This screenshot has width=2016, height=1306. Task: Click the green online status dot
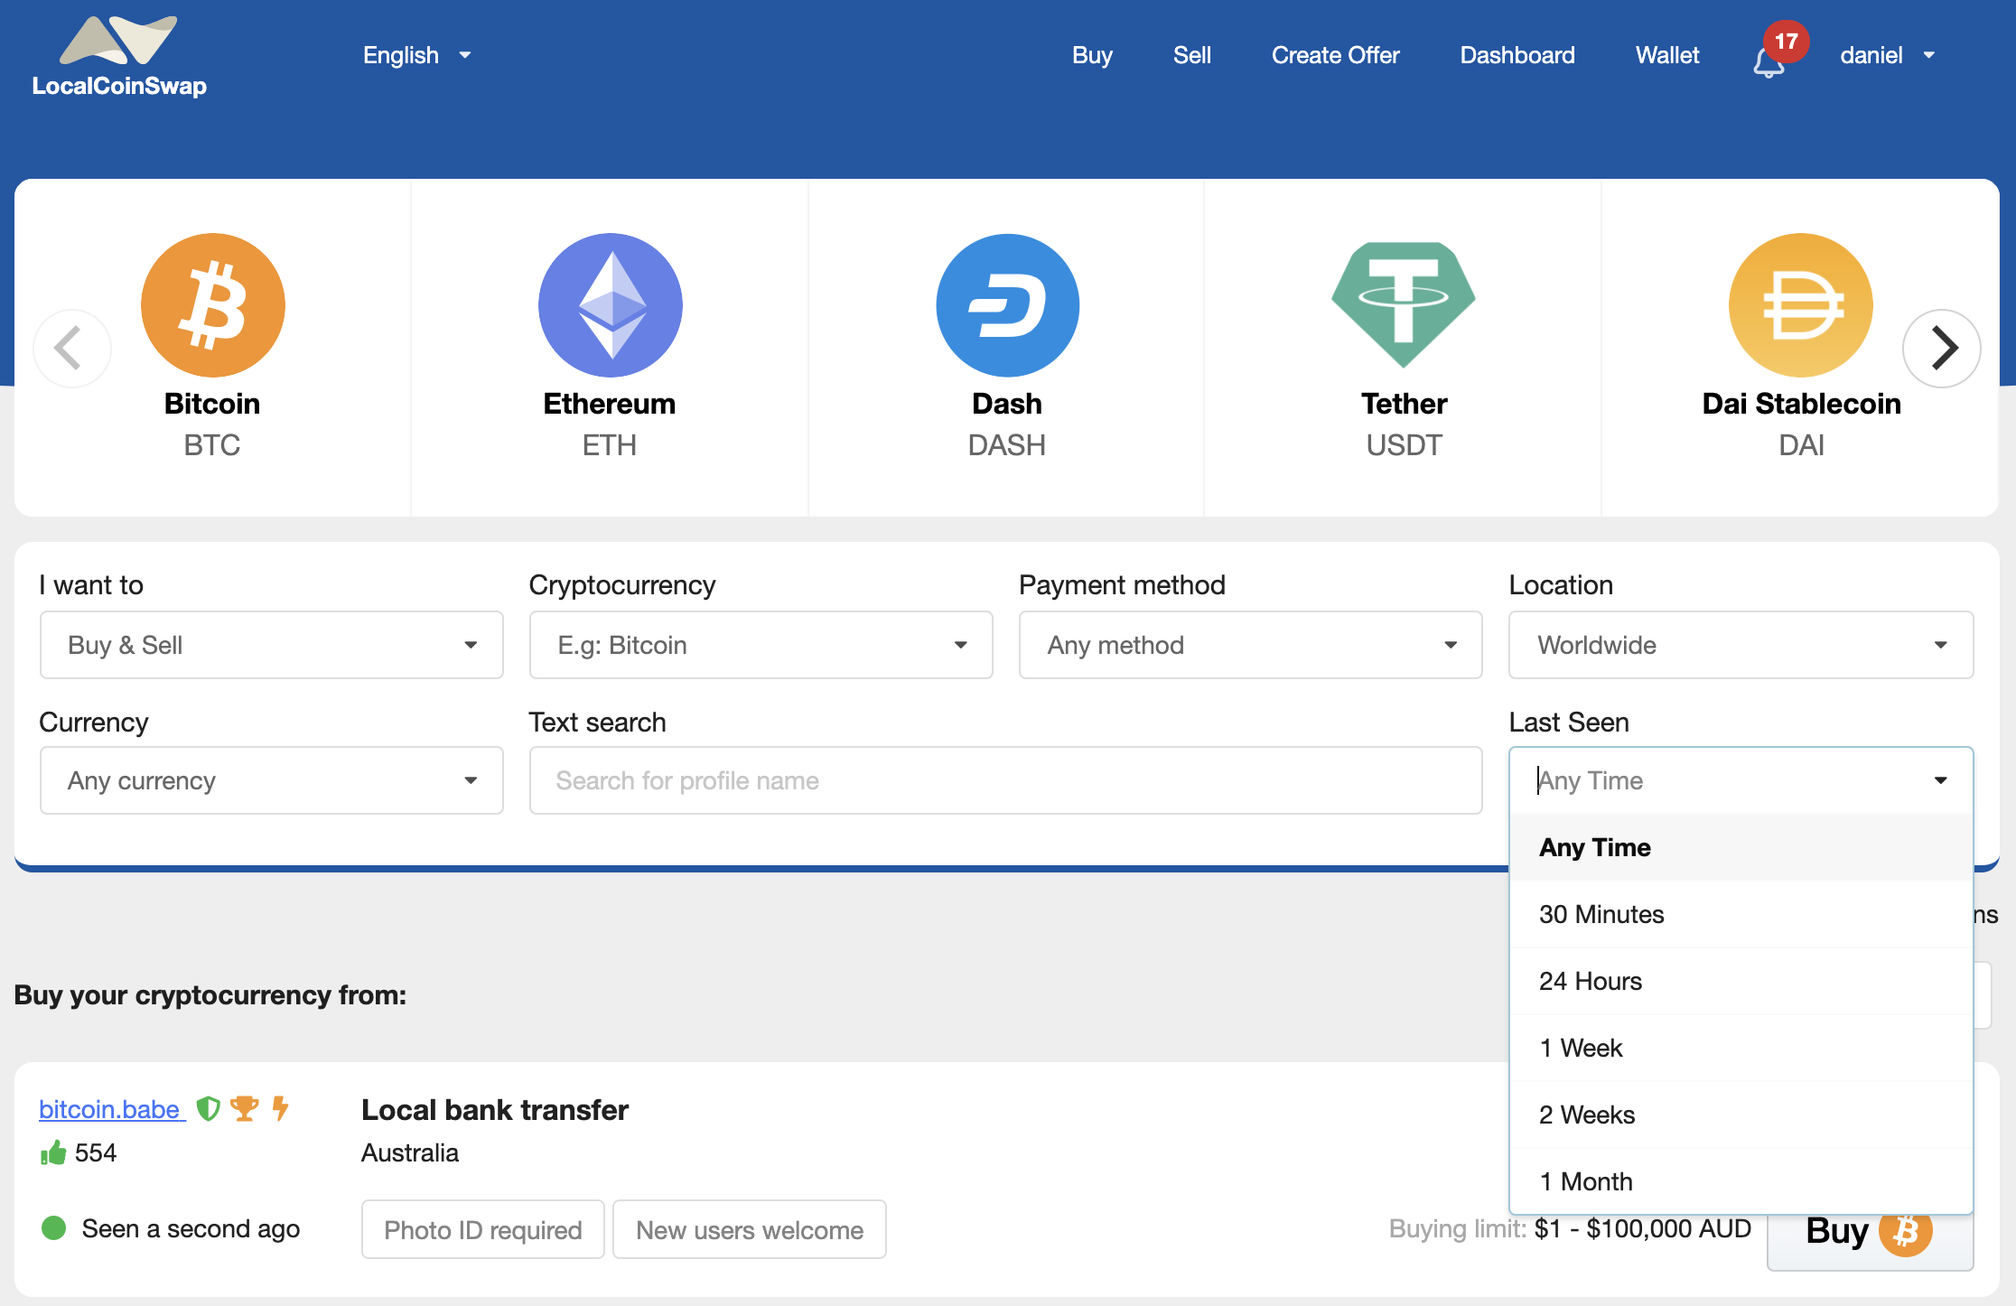[54, 1228]
